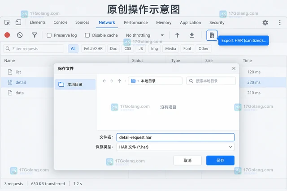Go back in the save dialog
This screenshot has width=287, height=191.
coord(104,81)
